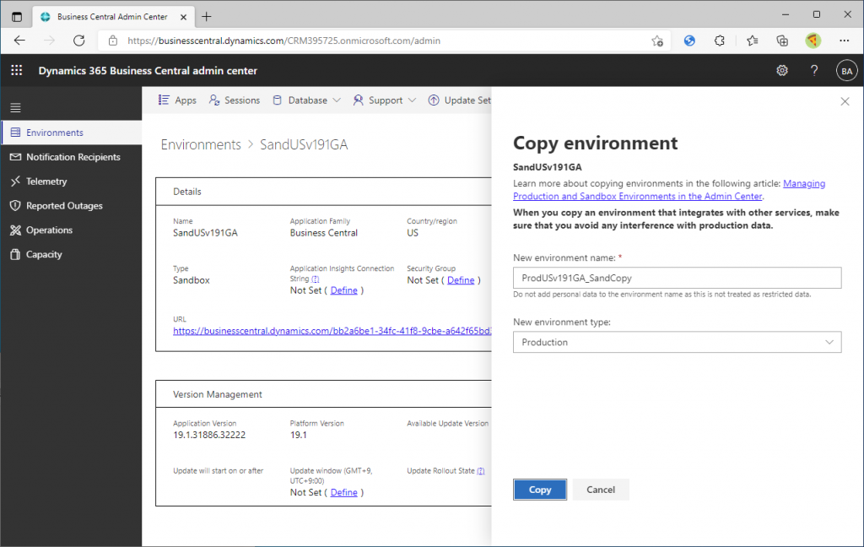Open Sessions from the toolbar
This screenshot has height=547, width=864.
click(235, 100)
